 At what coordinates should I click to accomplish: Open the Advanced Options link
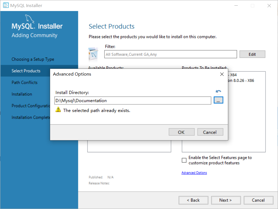tap(194, 173)
